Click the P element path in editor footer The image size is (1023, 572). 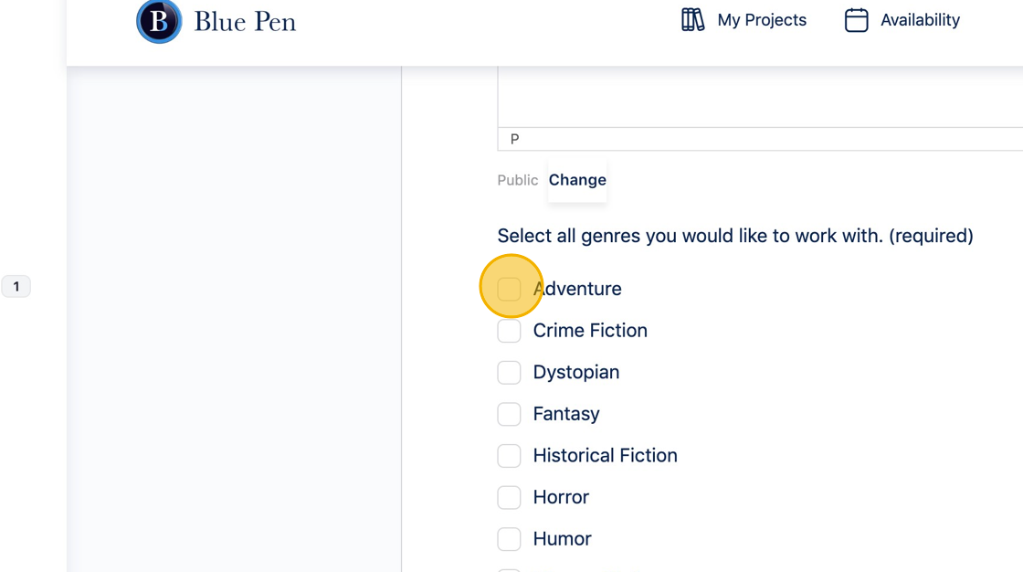point(515,139)
